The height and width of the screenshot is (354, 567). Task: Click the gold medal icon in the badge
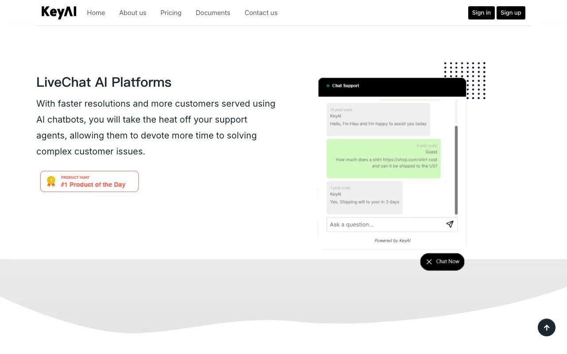[51, 181]
